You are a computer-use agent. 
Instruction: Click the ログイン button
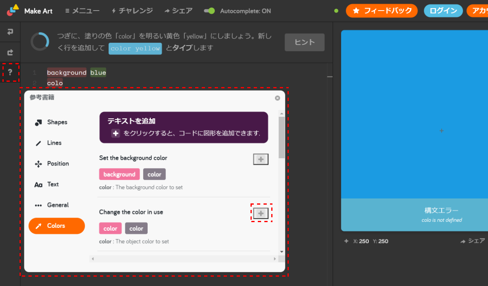pyautogui.click(x=443, y=11)
